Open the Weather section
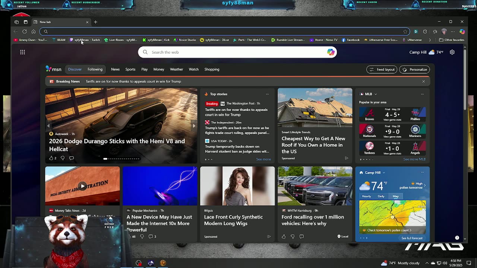This screenshot has width=477, height=268. tap(177, 69)
